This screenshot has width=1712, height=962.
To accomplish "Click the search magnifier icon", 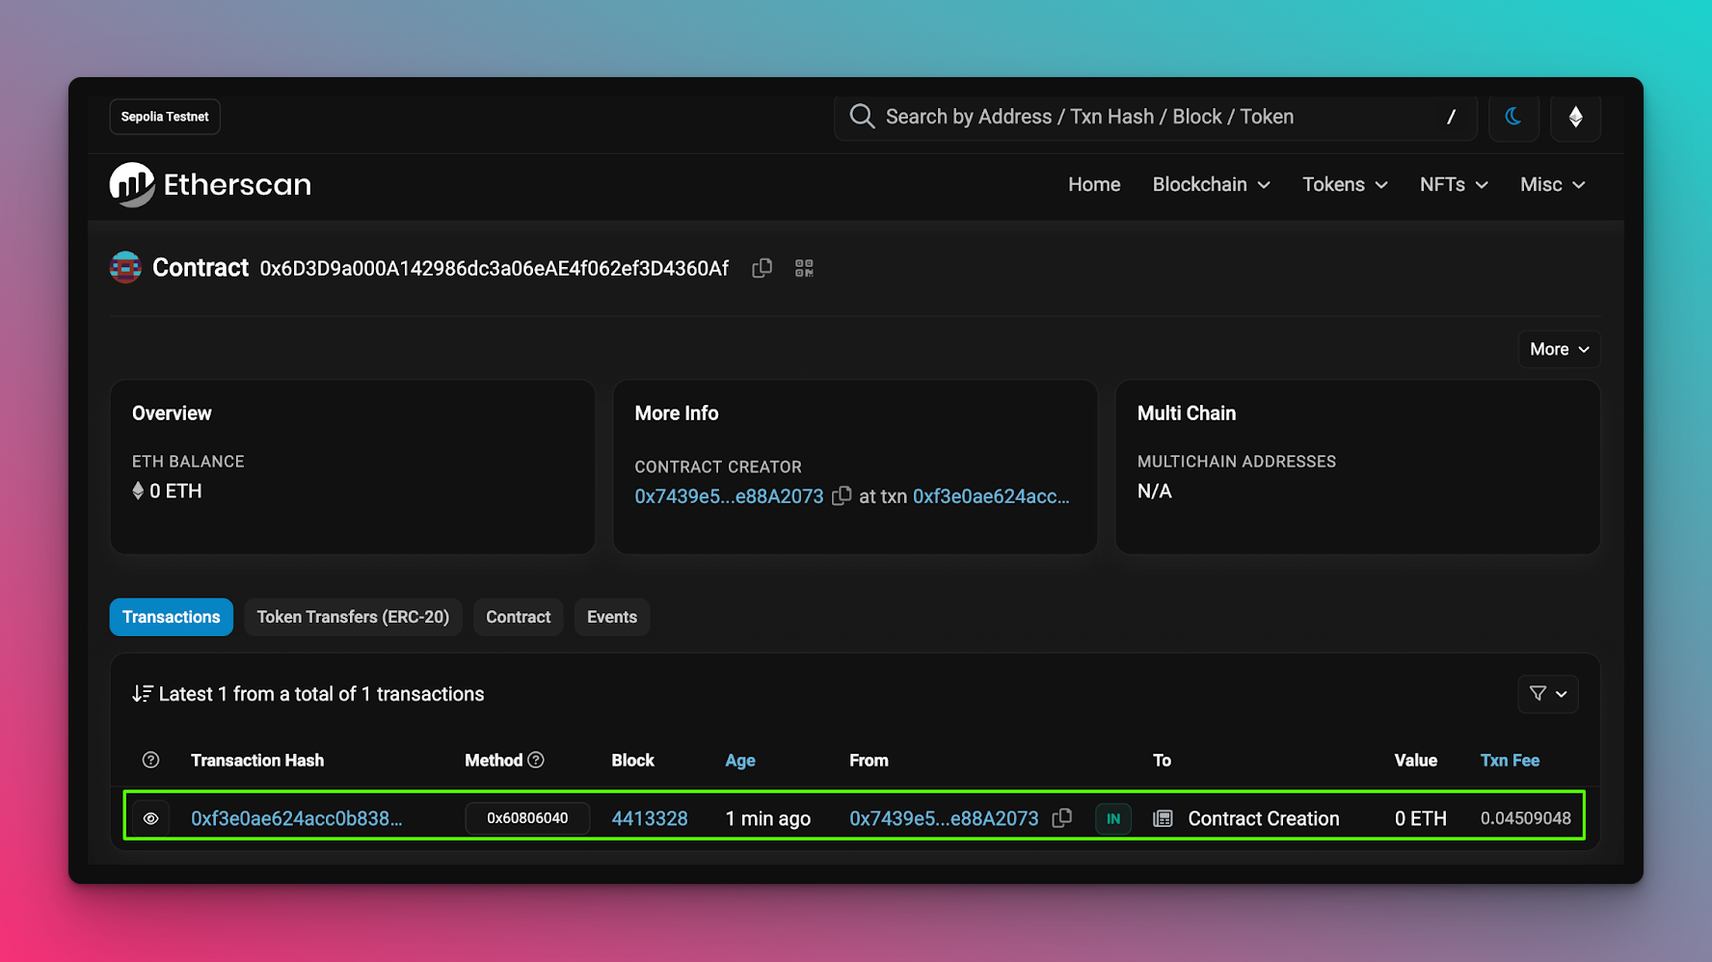I will (x=862, y=117).
